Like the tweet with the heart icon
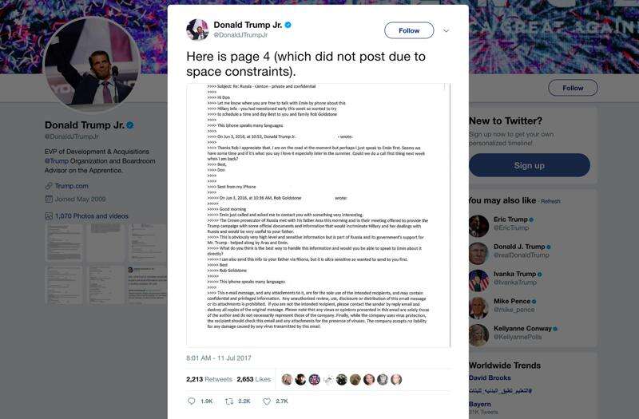 coord(267,401)
